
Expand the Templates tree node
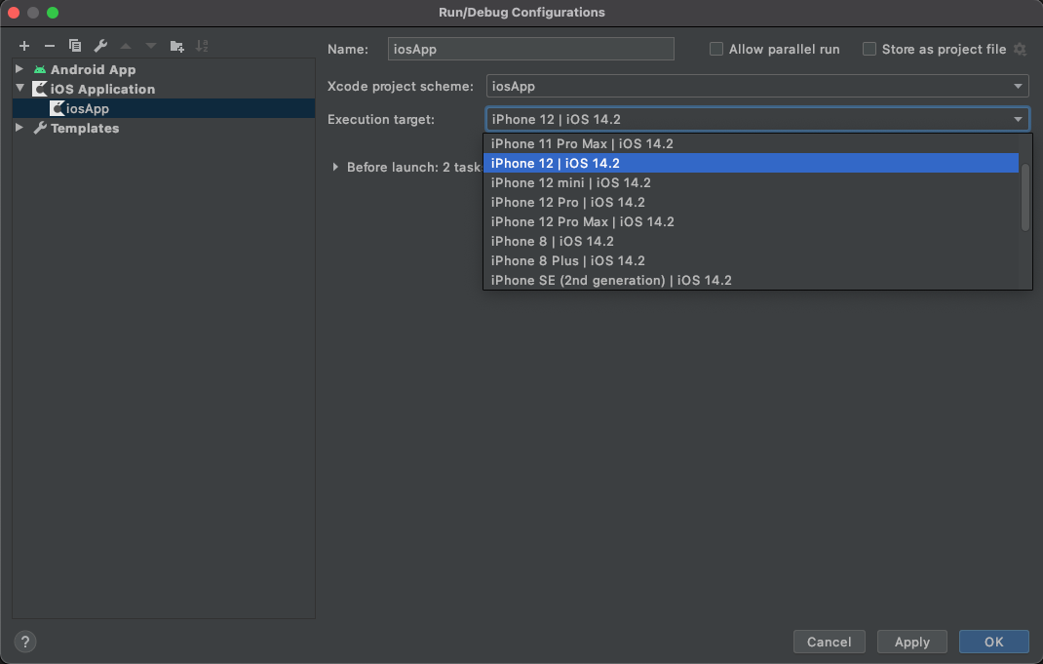(19, 127)
